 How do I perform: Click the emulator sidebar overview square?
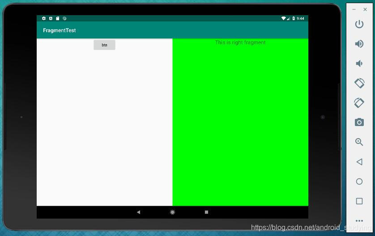(x=359, y=201)
